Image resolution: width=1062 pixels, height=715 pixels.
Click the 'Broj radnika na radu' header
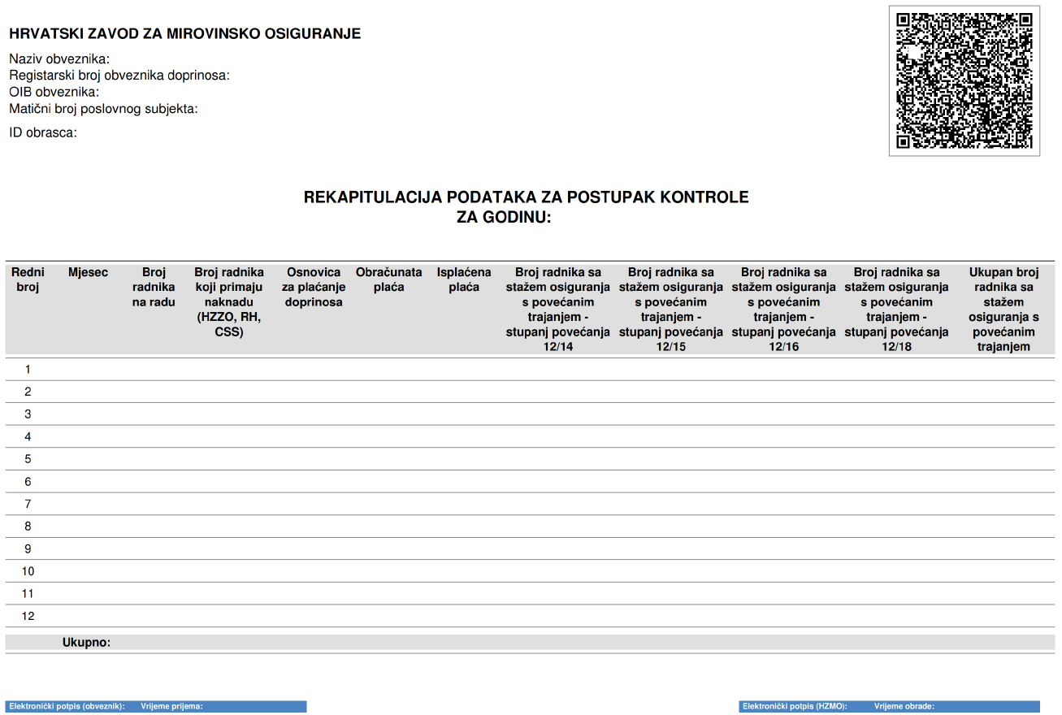click(x=154, y=287)
